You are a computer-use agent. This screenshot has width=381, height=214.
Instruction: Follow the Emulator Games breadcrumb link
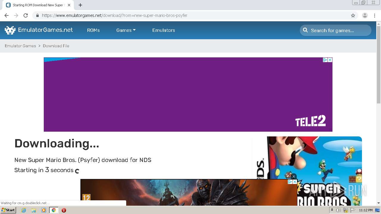pyautogui.click(x=20, y=46)
